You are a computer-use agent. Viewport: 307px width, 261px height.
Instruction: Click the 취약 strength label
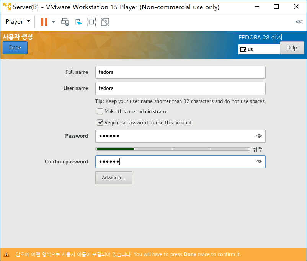[x=257, y=149]
